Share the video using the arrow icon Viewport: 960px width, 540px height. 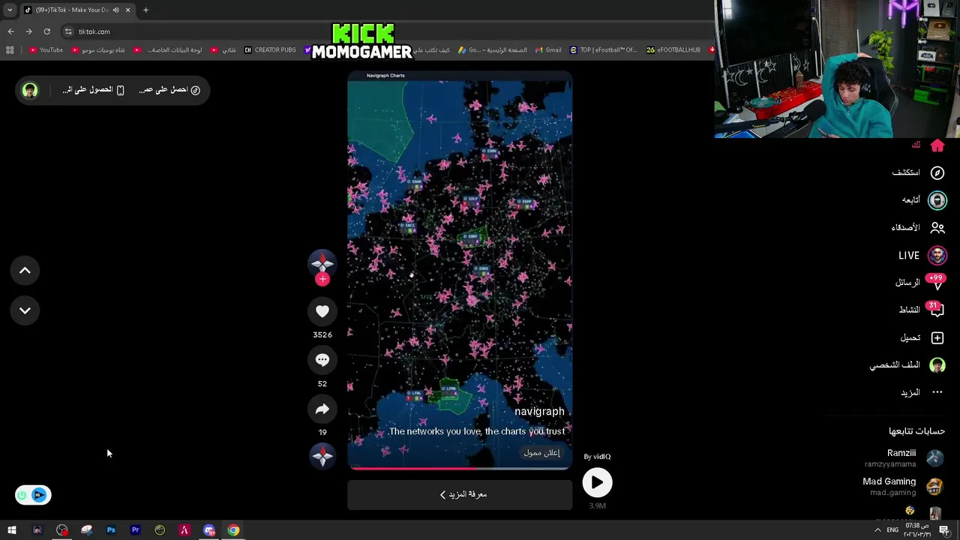click(322, 409)
